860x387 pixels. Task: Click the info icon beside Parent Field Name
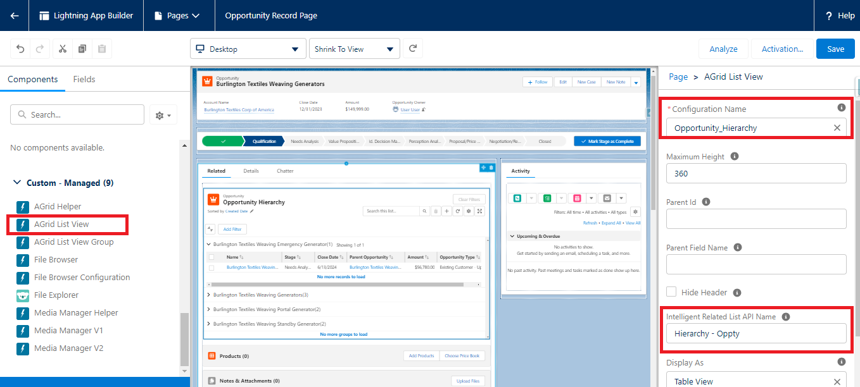[738, 247]
